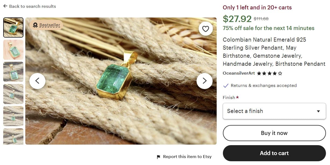The width and height of the screenshot is (330, 165).
Task: Show the previous product image
Action: [x=37, y=81]
